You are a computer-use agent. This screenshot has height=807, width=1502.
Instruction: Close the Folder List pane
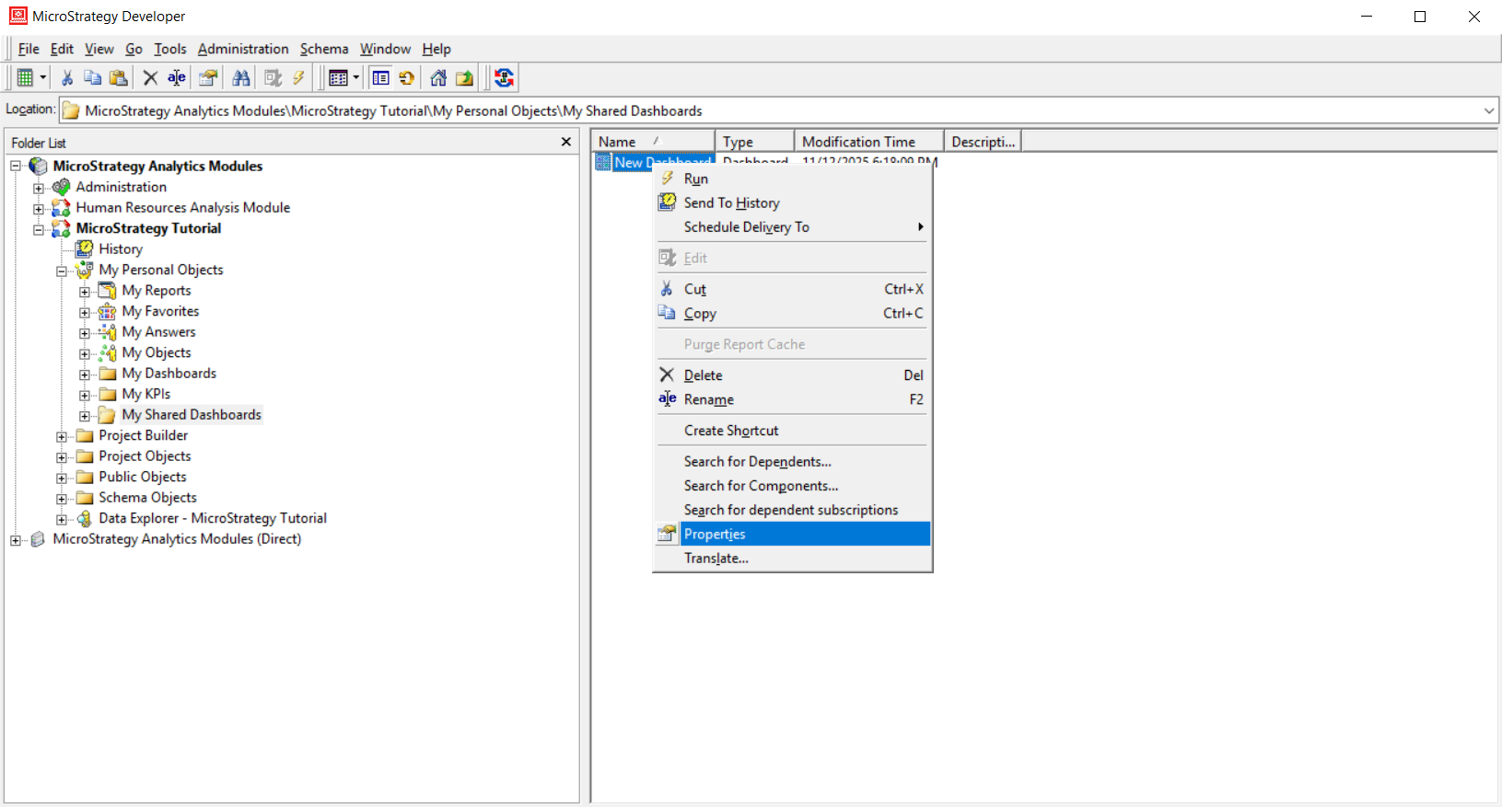565,142
